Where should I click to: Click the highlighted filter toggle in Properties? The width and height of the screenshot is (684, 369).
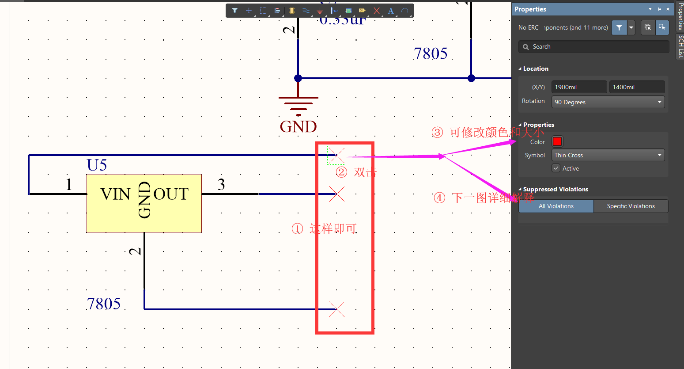point(619,27)
